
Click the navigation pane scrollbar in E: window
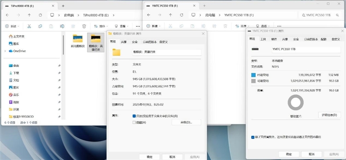[64, 45]
